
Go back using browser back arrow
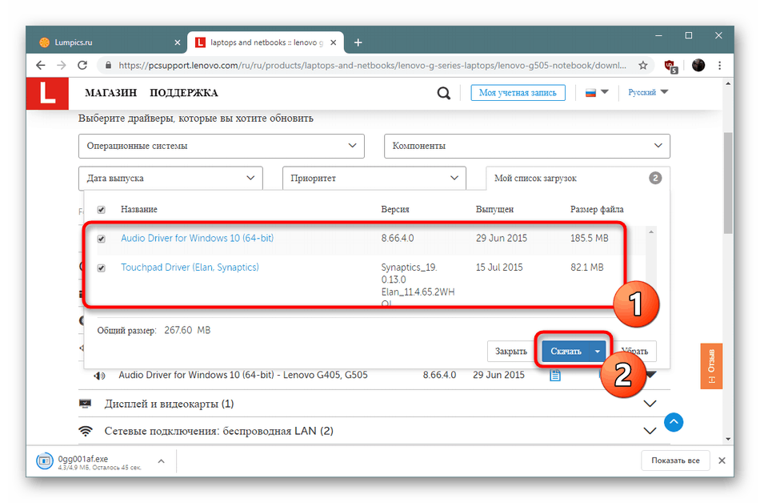tap(41, 66)
